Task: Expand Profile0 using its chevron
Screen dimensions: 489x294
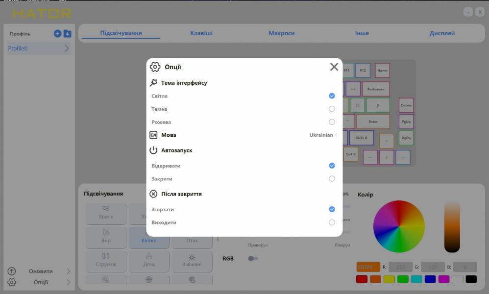Action: 67,49
